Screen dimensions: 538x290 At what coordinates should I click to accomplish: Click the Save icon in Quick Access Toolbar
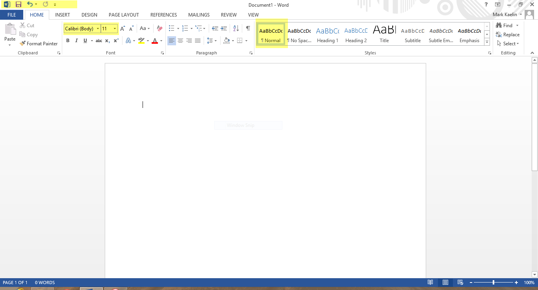pyautogui.click(x=18, y=4)
